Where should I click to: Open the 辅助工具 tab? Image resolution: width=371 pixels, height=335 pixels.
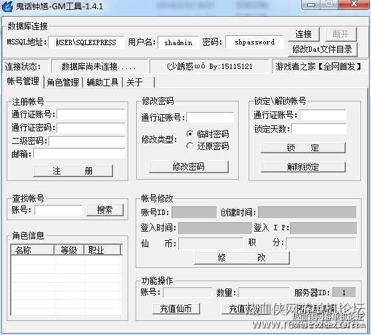pos(102,82)
